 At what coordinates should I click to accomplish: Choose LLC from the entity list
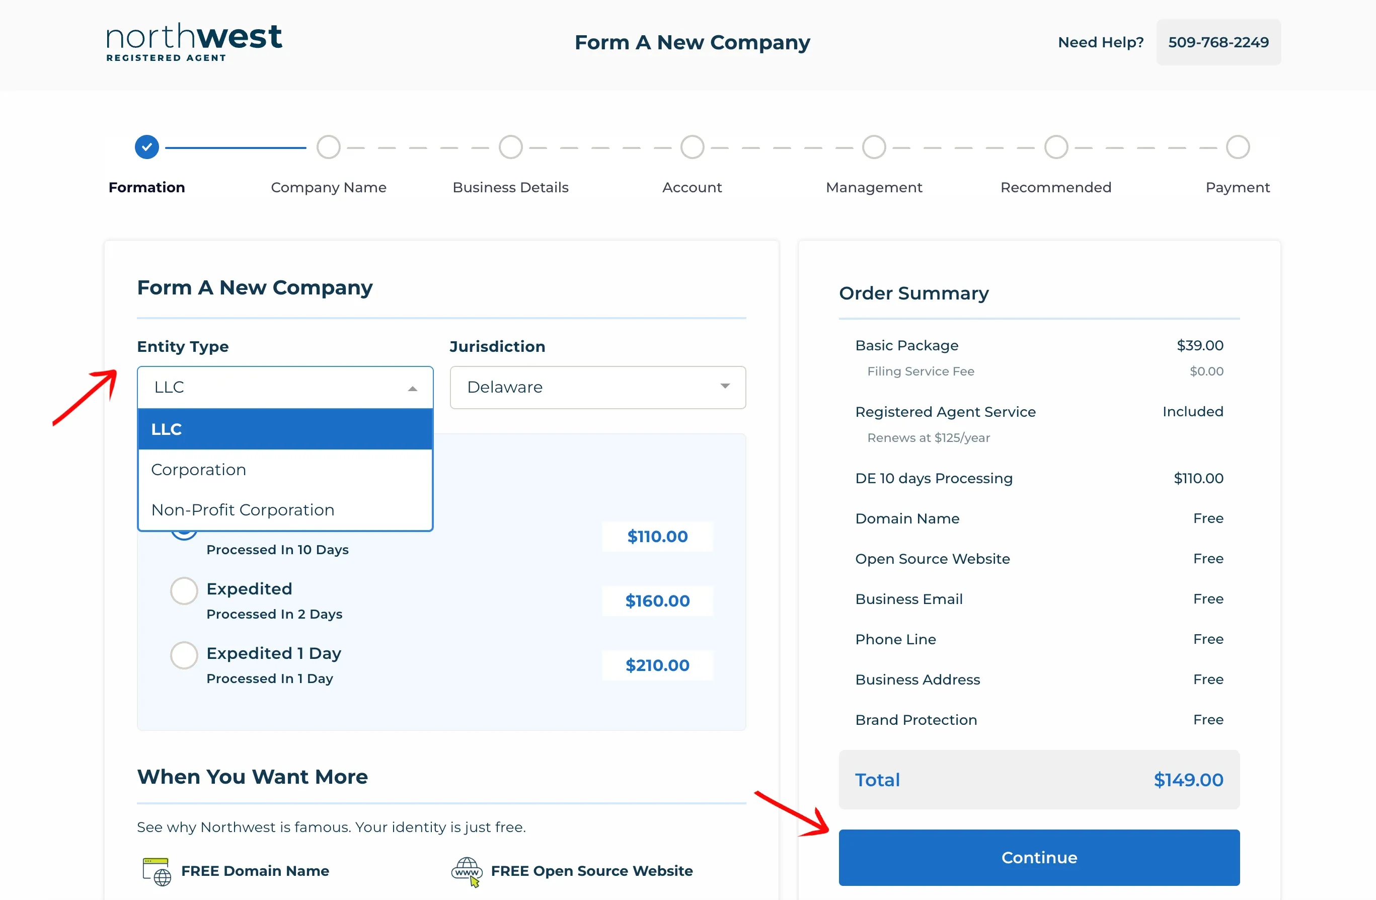(285, 429)
